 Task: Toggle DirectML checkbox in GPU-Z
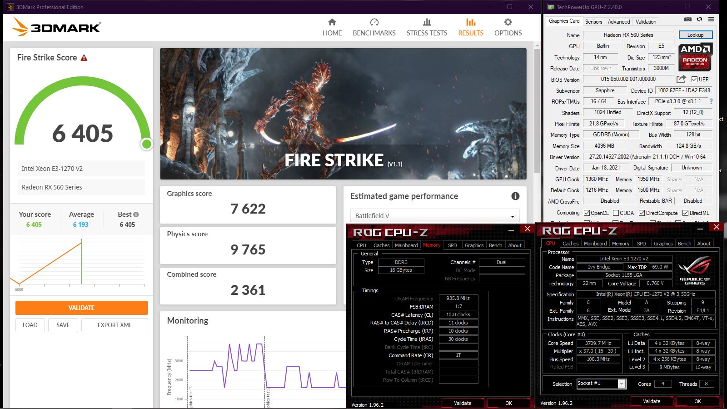coord(685,213)
